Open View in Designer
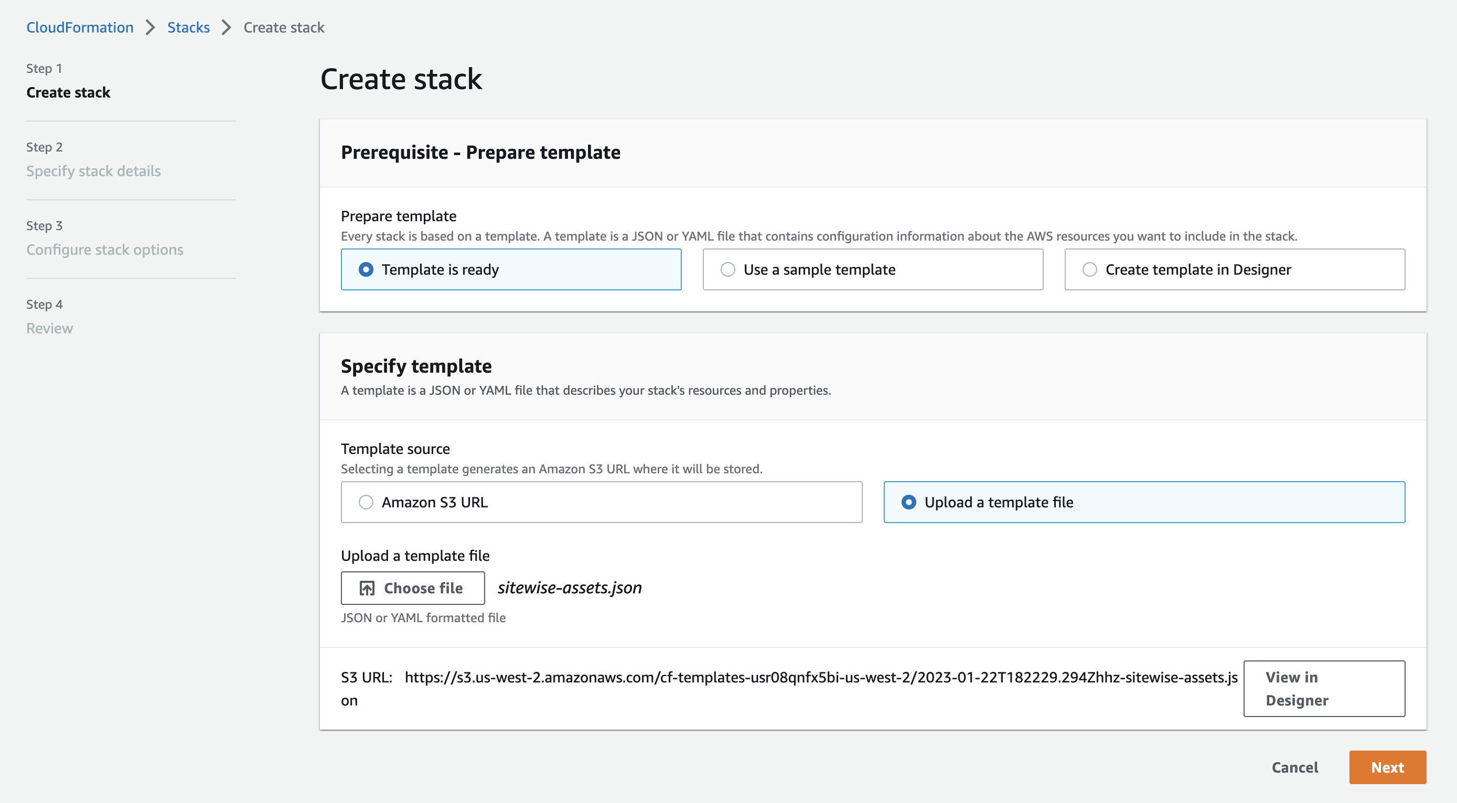This screenshot has height=803, width=1457. (1323, 688)
